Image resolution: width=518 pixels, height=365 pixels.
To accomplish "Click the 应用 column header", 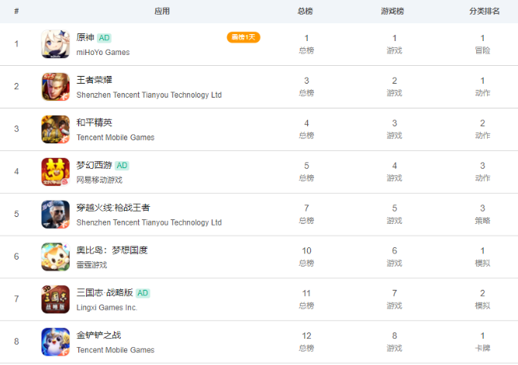I will tap(162, 11).
